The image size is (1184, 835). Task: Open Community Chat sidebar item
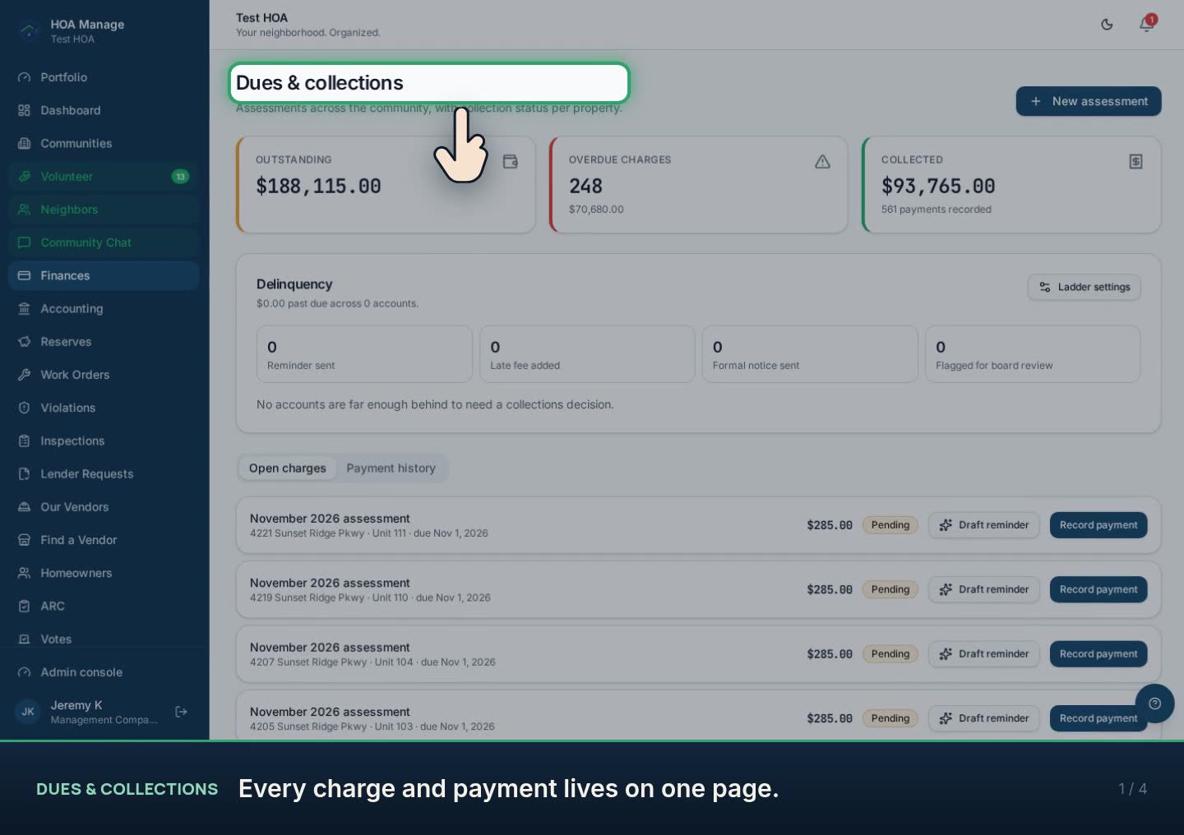pos(104,242)
